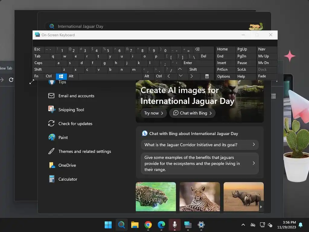Image resolution: width=309 pixels, height=232 pixels.
Task: Open rhinos at sunset thumbnail image
Action: (x=244, y=197)
